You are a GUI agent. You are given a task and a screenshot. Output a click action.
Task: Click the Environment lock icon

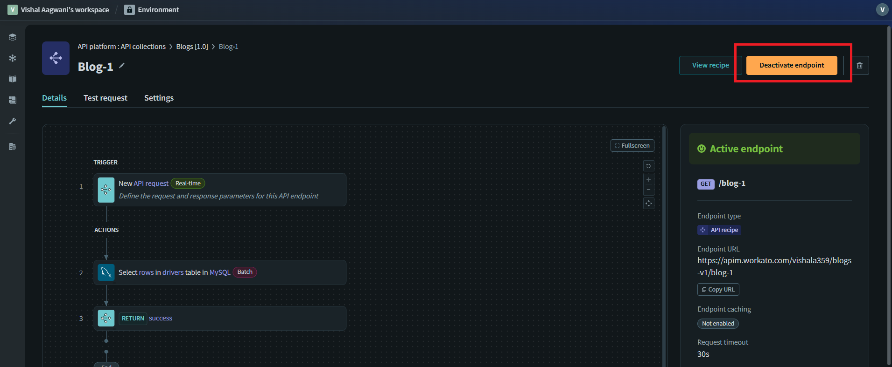click(129, 9)
